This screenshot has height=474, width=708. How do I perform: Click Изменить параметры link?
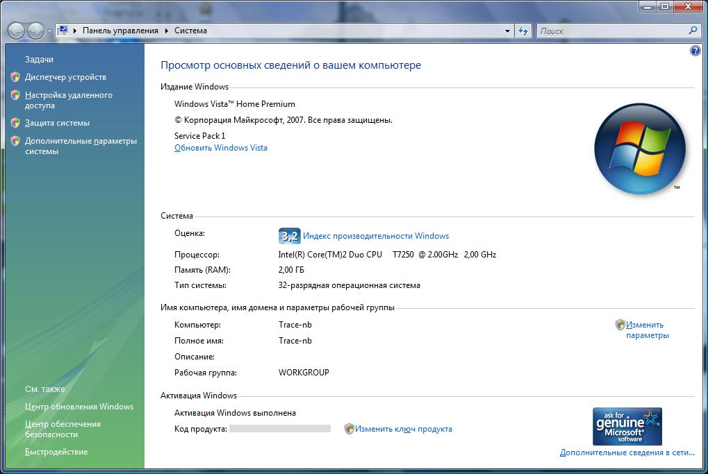[647, 330]
